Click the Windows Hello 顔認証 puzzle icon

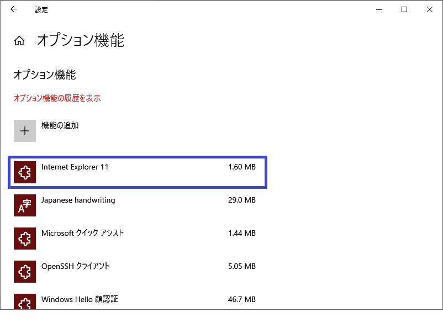click(x=25, y=301)
